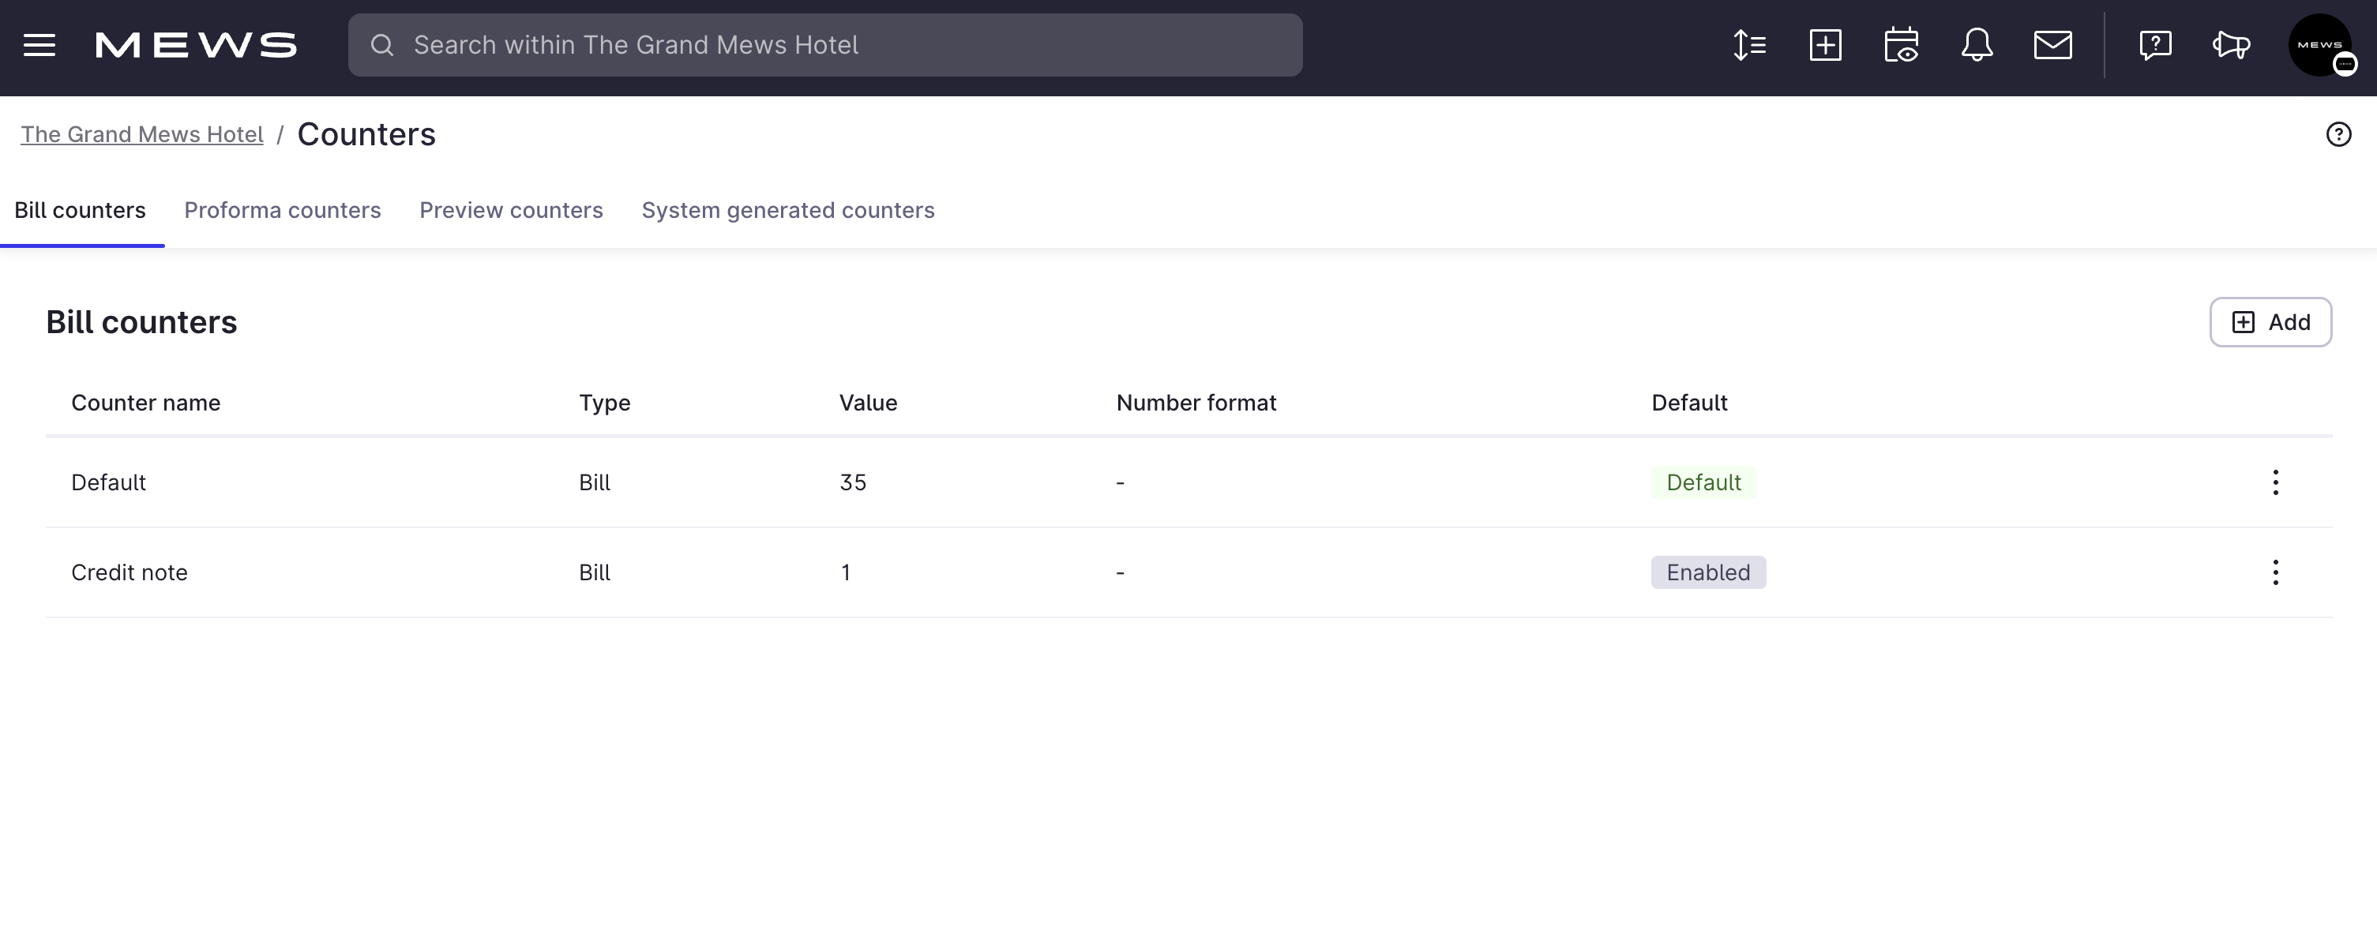Open the Default row's three-dot menu
Screen dimensions: 2377x930
pyautogui.click(x=2275, y=482)
